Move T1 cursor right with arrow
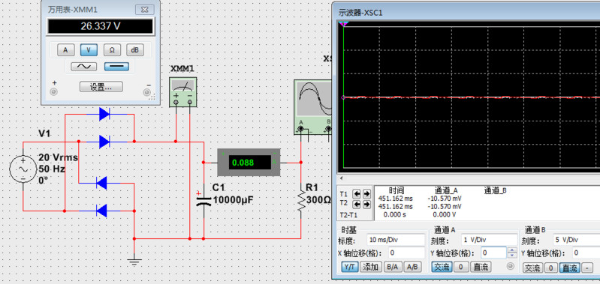 367,193
